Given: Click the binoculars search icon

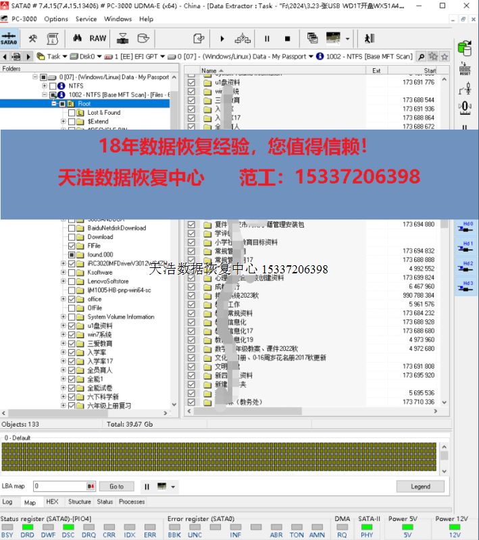Looking at the screenshot, I should click(x=78, y=38).
